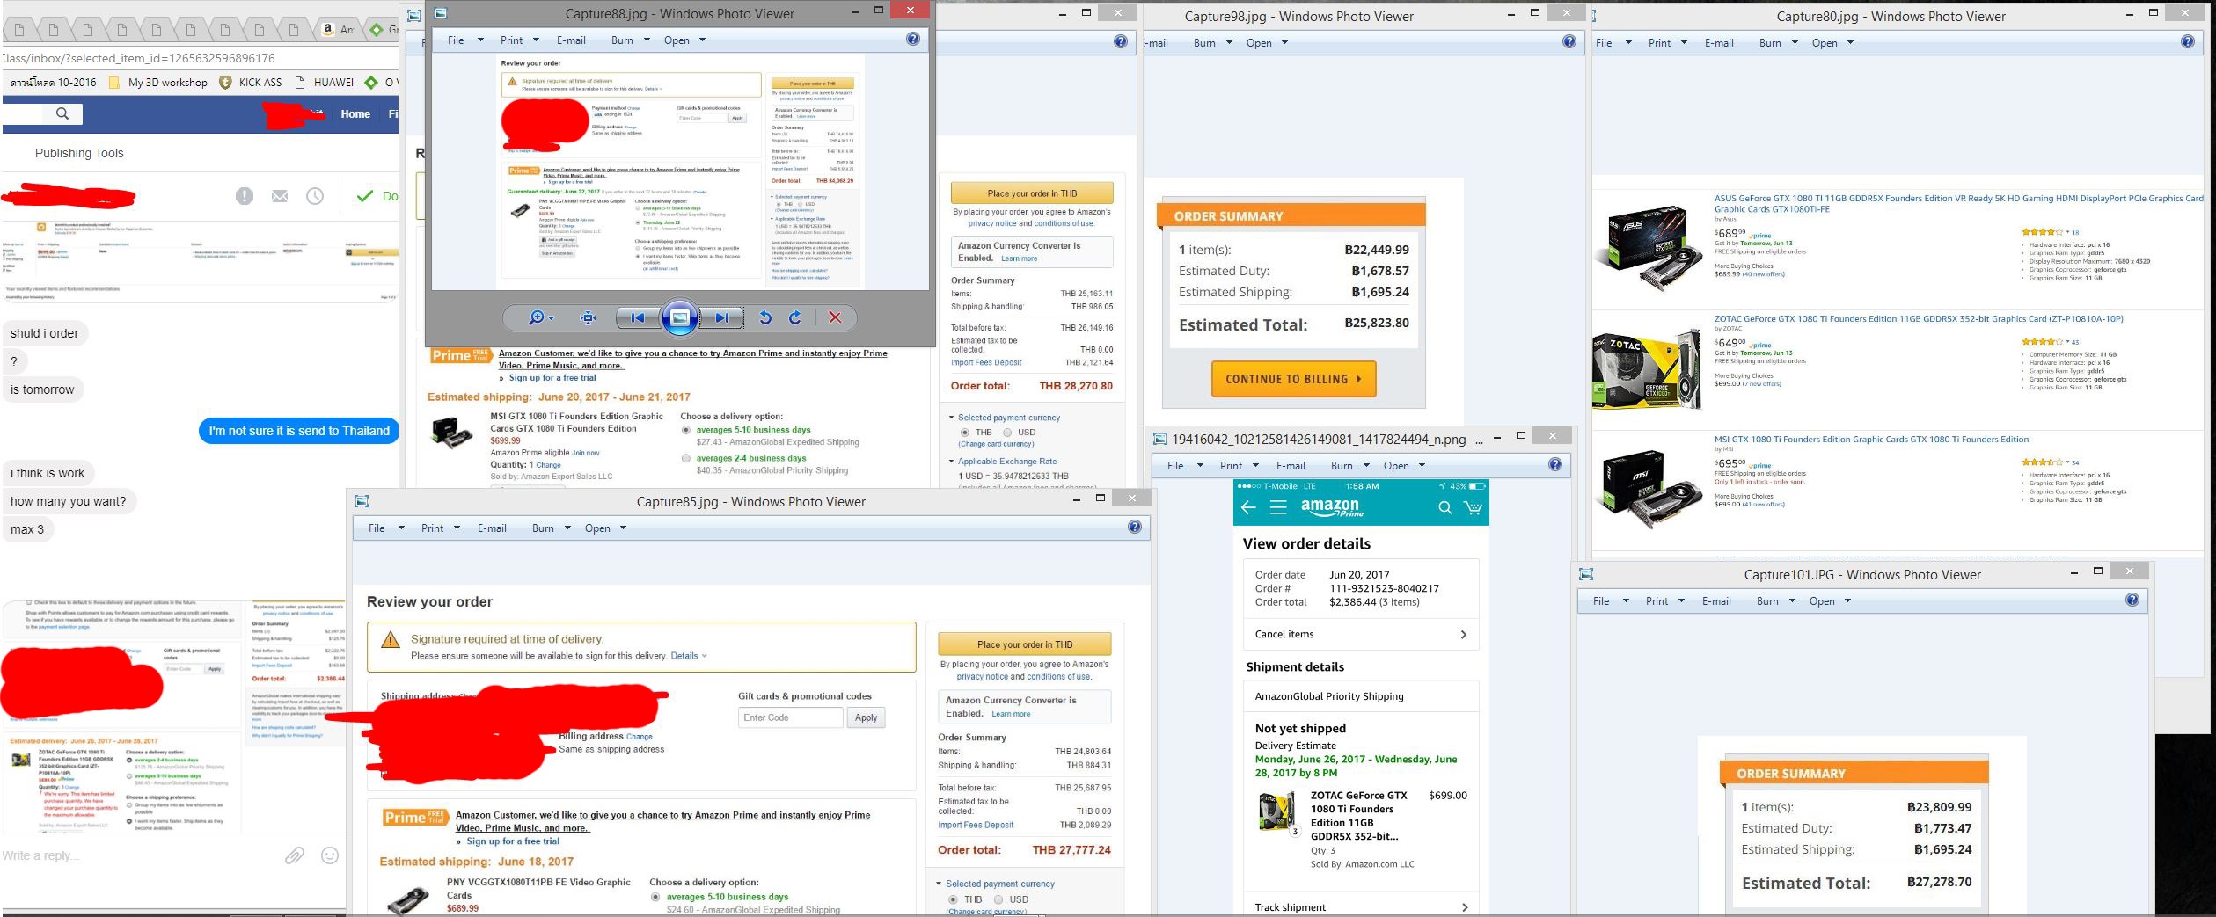Open the zoom magnifier in Capture88 viewer

[x=541, y=317]
